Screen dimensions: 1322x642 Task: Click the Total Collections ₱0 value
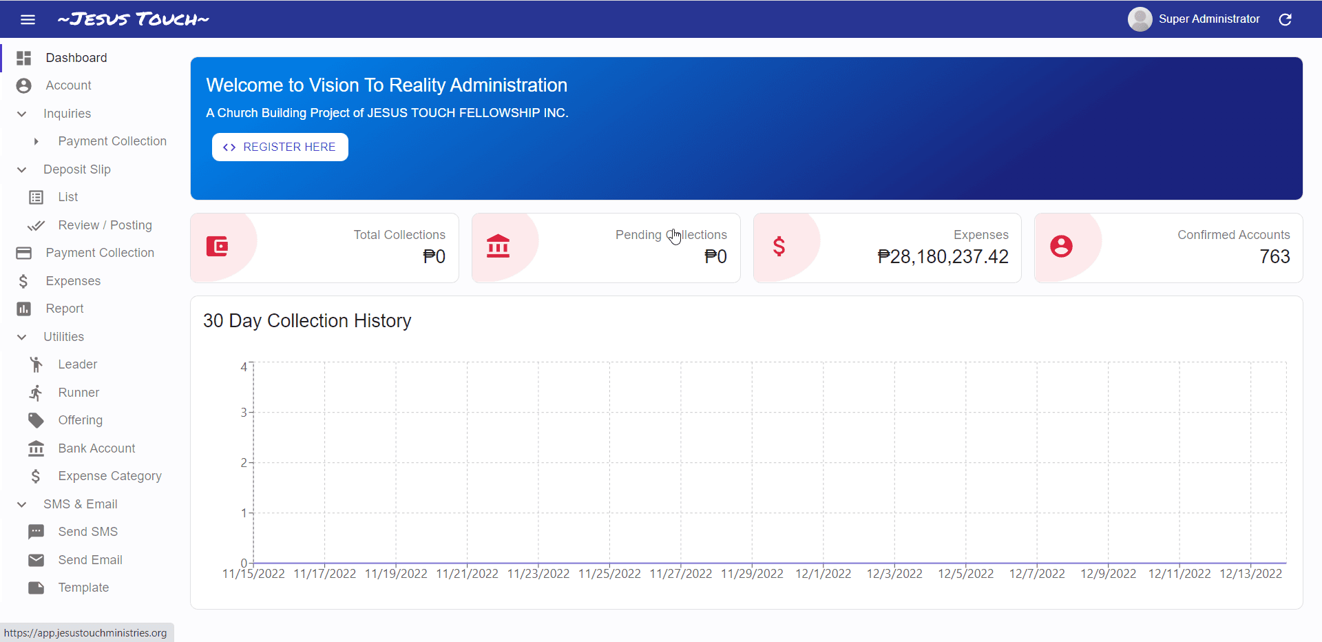434,257
